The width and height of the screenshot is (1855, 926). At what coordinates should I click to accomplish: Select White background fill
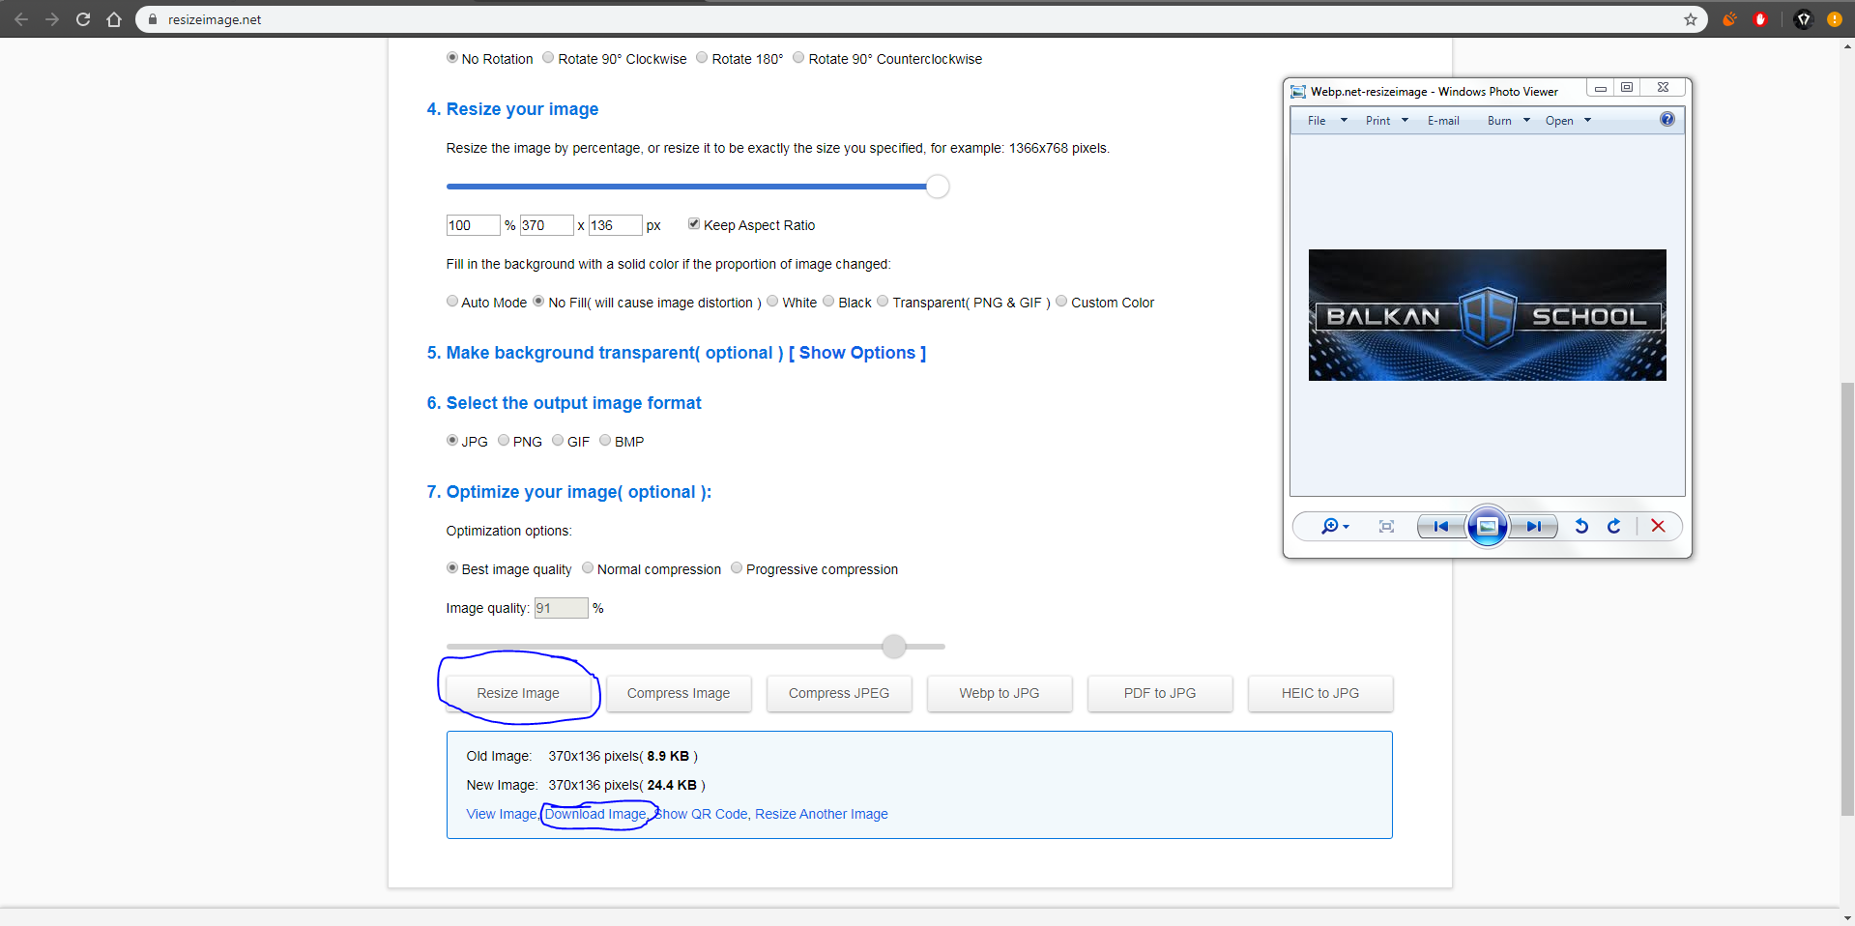click(x=772, y=302)
